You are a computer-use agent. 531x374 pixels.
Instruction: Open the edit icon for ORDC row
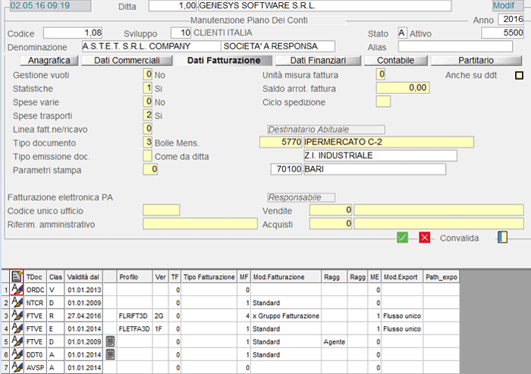17,290
